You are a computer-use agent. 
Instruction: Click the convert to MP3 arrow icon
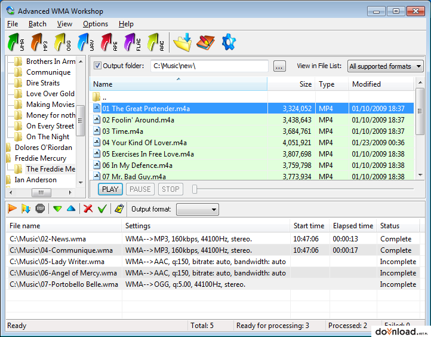(39, 42)
